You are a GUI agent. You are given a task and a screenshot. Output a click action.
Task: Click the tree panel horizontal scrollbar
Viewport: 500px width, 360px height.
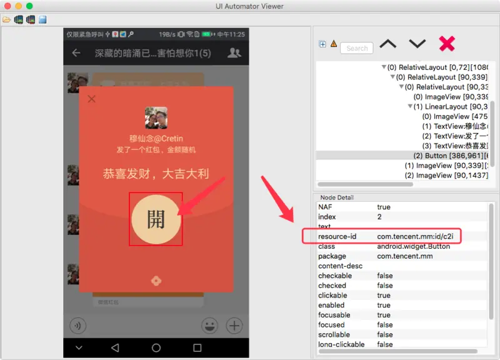point(365,184)
